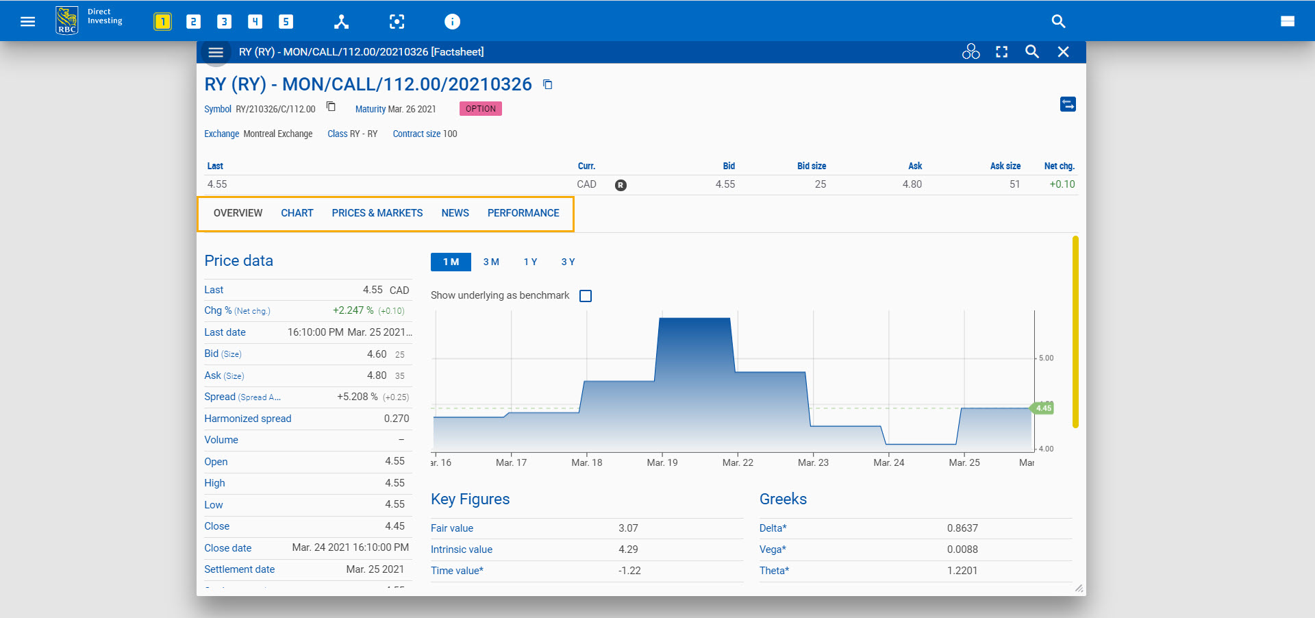
Task: Select the 1 M chart period
Action: tap(451, 262)
